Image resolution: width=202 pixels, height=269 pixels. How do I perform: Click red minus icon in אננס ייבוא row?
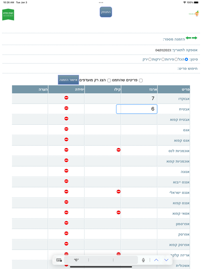(66, 181)
